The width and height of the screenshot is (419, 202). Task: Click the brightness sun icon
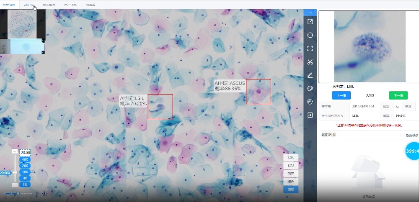click(45, 193)
